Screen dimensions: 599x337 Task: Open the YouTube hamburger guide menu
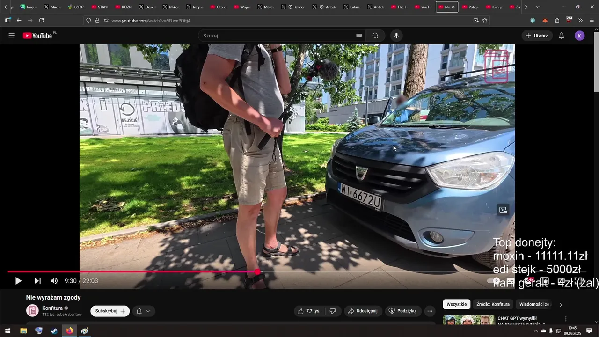pos(12,36)
